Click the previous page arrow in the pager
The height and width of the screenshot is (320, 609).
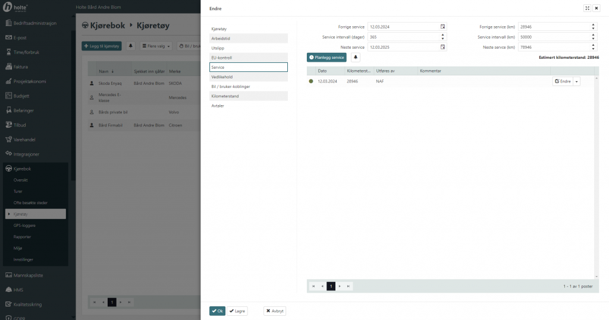[x=322, y=286]
